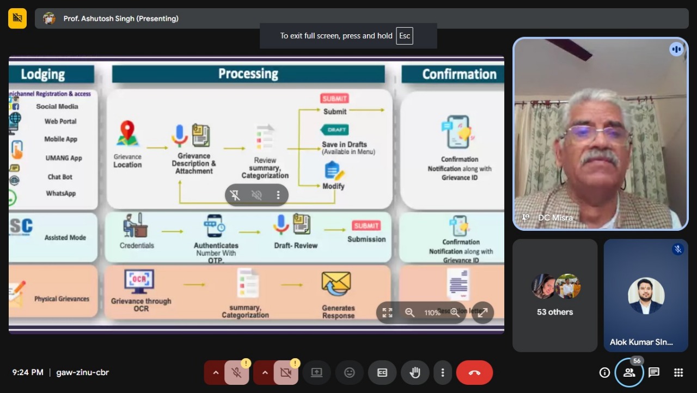Image resolution: width=697 pixels, height=393 pixels.
Task: Open meeting details info icon
Action: pyautogui.click(x=604, y=373)
